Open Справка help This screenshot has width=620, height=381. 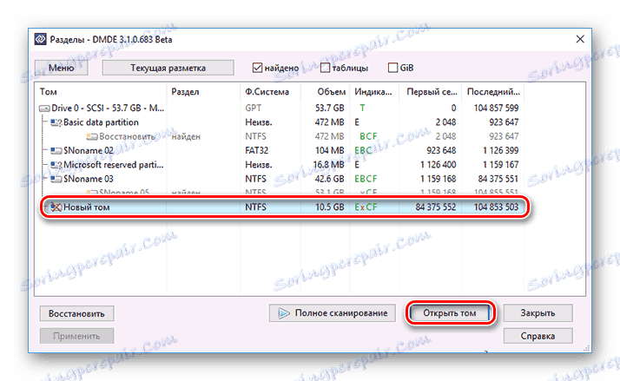coord(538,337)
